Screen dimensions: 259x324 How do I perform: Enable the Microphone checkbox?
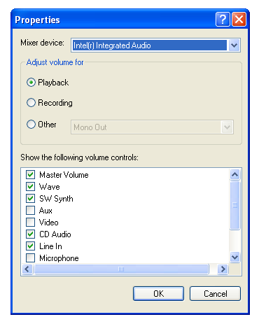pos(31,258)
